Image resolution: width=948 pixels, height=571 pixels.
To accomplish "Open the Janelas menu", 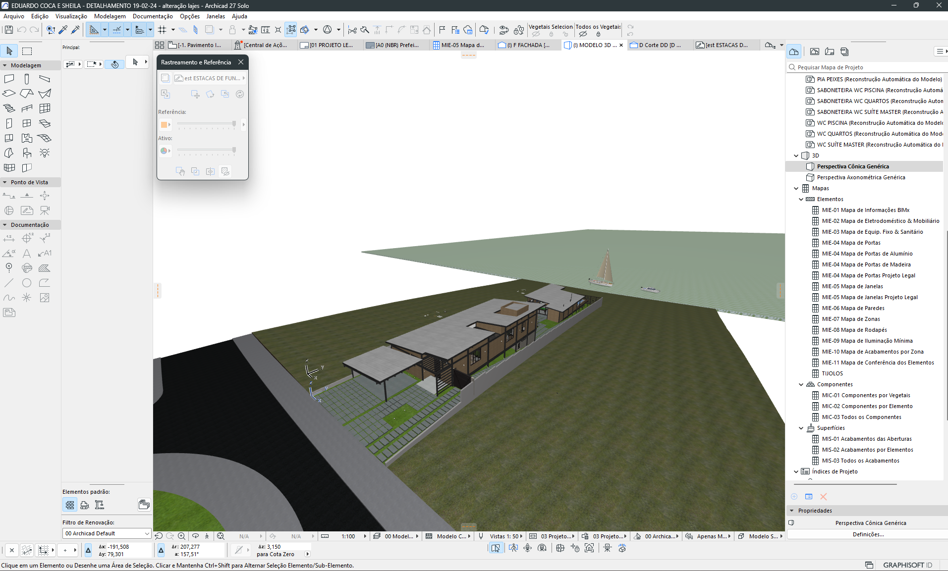I will (x=216, y=16).
